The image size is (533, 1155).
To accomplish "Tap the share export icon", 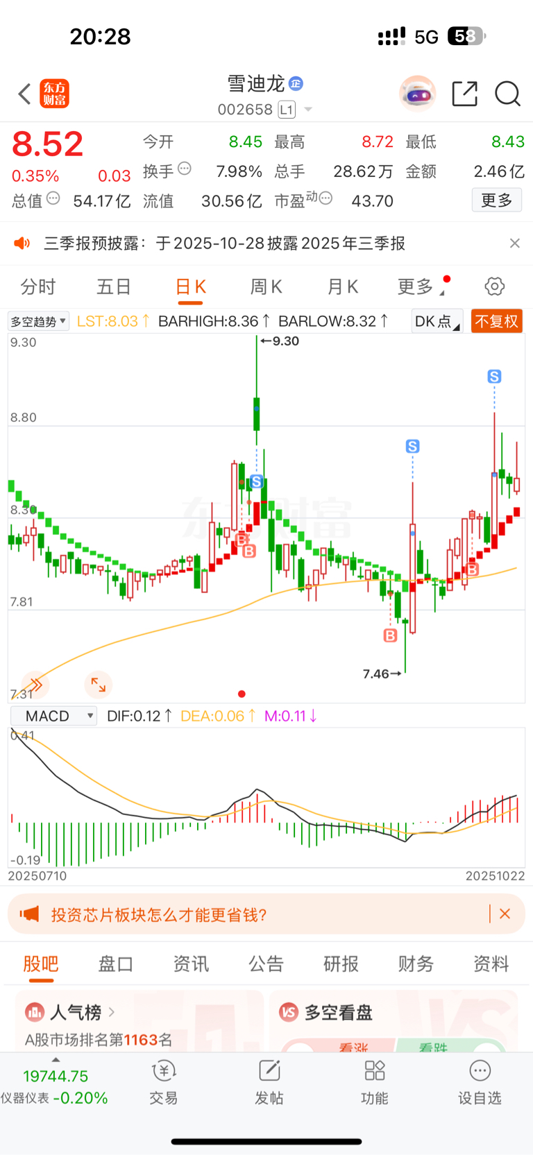I will pos(464,94).
